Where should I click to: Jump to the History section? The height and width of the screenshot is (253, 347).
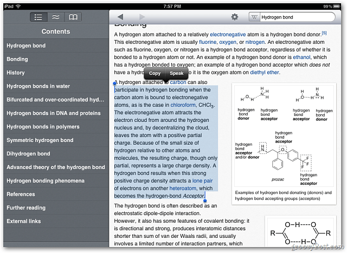point(56,73)
